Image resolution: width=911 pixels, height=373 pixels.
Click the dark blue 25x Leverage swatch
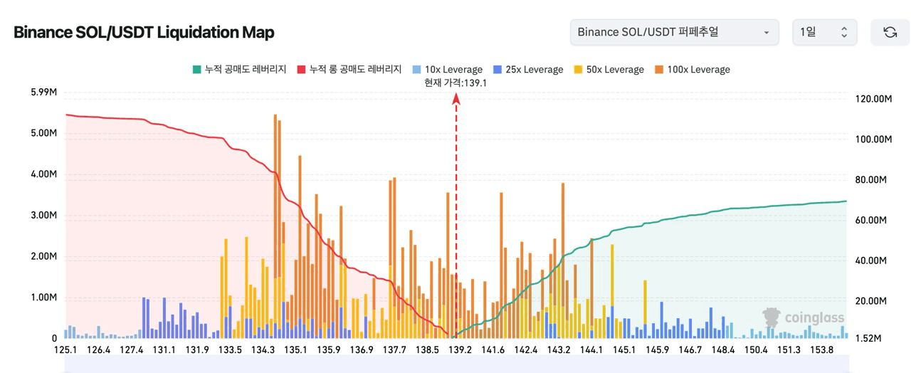[x=497, y=70]
